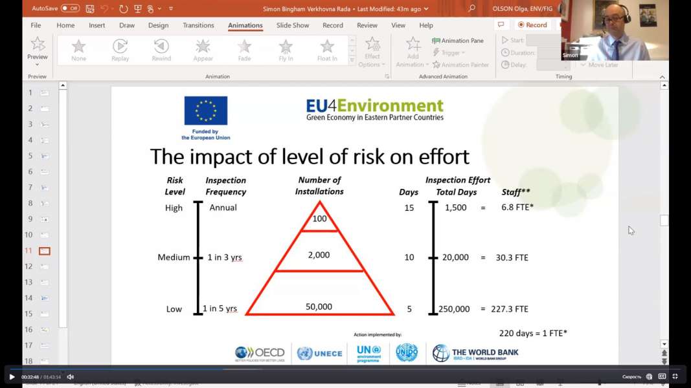Click the Redo/Repeat icon
Viewport: 691px width, 388px height.
click(x=123, y=9)
